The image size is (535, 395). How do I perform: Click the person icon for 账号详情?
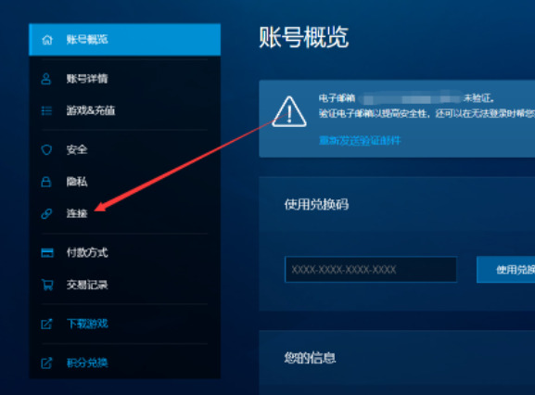click(46, 79)
